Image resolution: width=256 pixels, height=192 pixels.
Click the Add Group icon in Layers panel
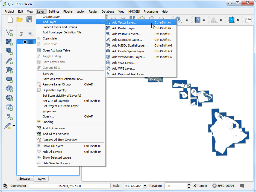coord(21,34)
